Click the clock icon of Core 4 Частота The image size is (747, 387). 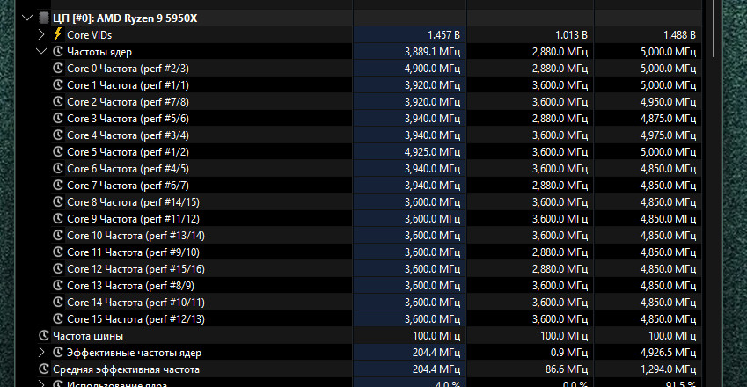point(58,135)
